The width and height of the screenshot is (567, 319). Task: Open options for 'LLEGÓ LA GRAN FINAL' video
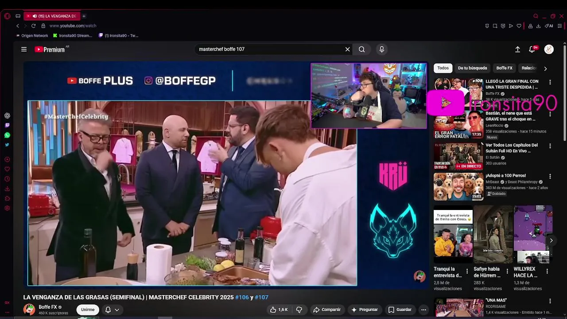pos(550,82)
